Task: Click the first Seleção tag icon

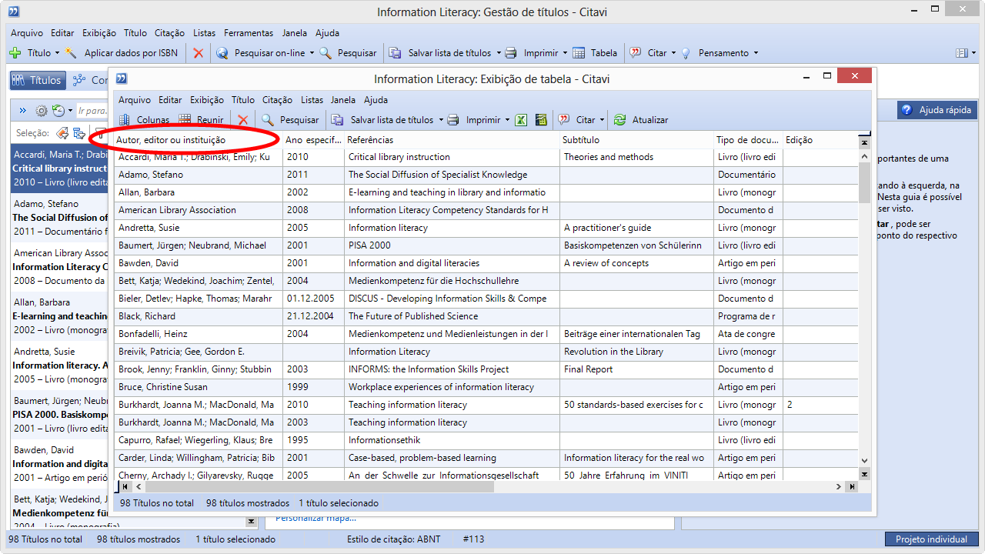Action: tap(62, 133)
